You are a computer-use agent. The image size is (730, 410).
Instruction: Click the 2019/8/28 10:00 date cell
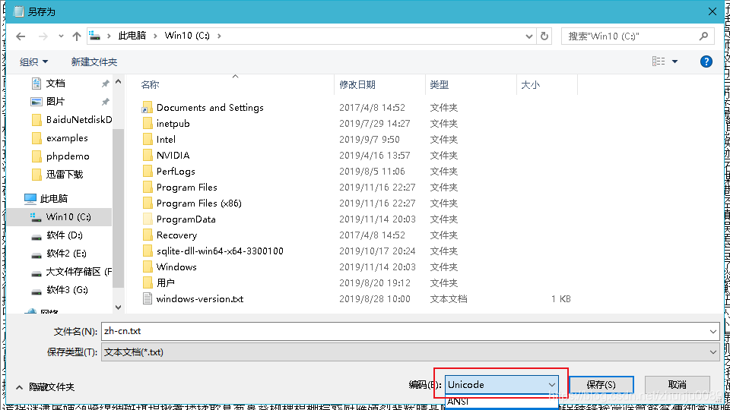pyautogui.click(x=374, y=299)
